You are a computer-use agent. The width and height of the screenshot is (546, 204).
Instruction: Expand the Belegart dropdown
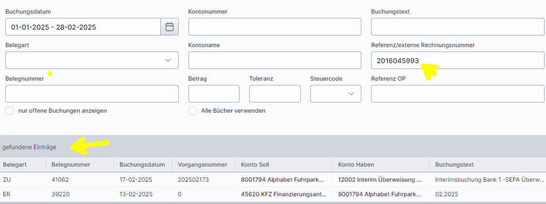click(168, 60)
